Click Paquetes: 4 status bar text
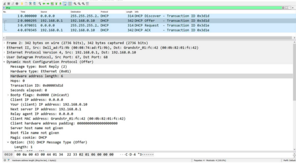Viewport: 296px width, 164px height. (210, 160)
